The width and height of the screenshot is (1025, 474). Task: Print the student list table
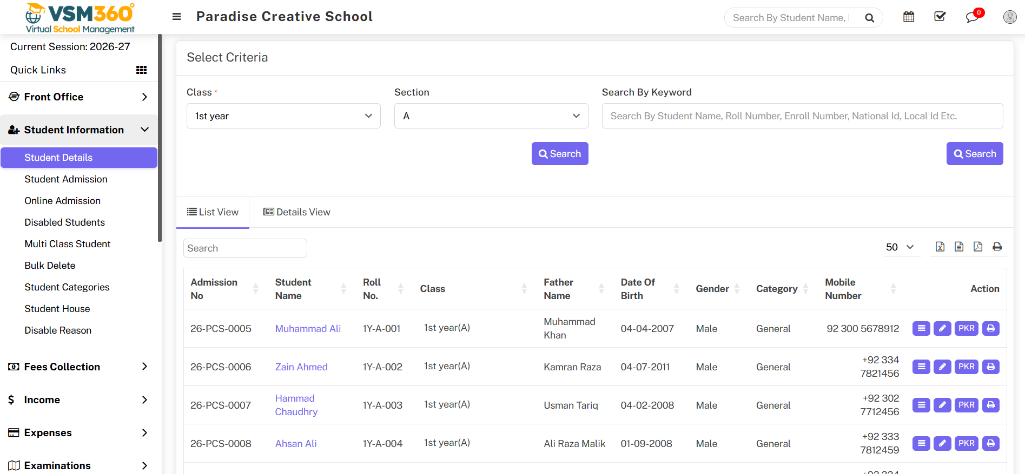point(997,247)
